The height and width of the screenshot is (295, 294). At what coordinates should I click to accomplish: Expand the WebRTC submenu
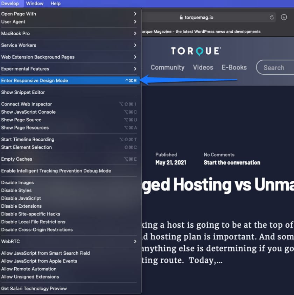(x=69, y=241)
